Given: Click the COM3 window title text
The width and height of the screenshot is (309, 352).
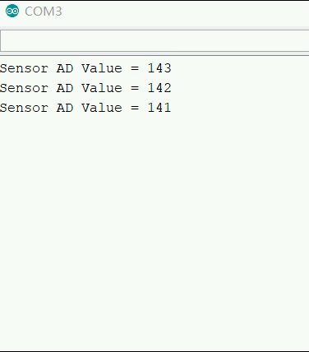Looking at the screenshot, I should click(x=44, y=12).
